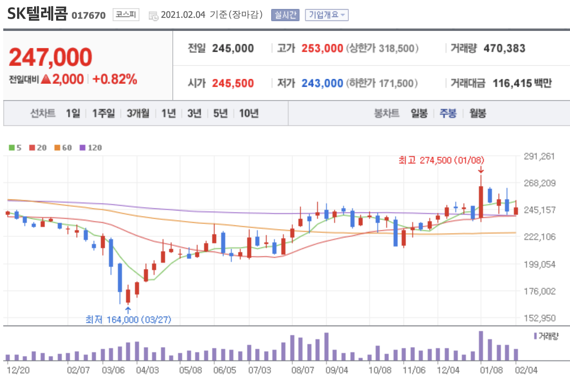The width and height of the screenshot is (570, 388).
Task: Click the 222,106 y-axis label
Action: pyautogui.click(x=539, y=237)
